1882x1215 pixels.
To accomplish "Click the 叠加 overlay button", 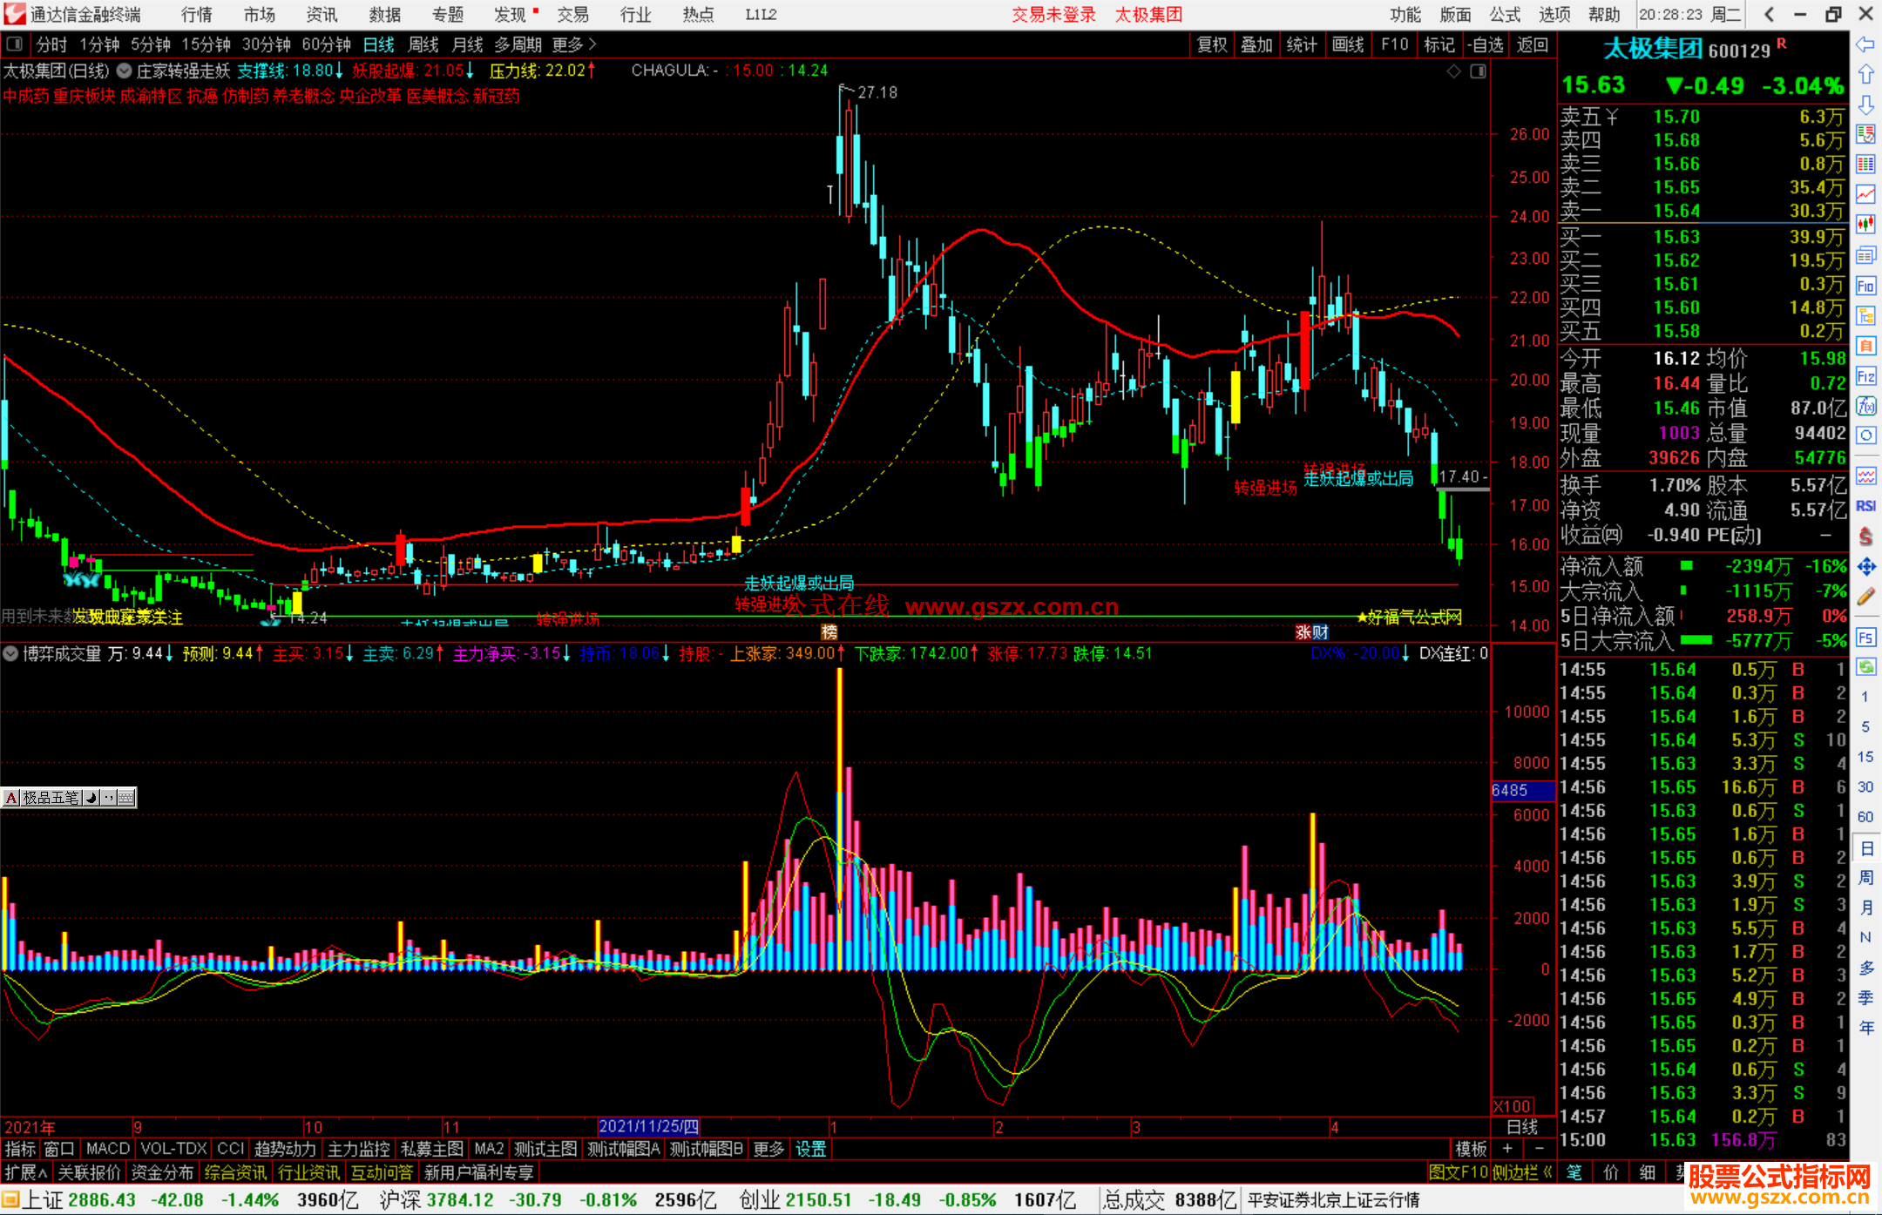I will coord(1256,44).
